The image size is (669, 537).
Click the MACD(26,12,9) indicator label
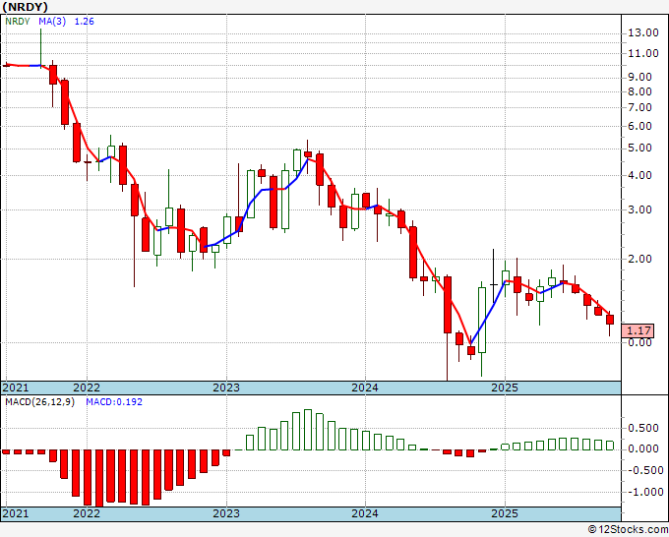point(39,402)
